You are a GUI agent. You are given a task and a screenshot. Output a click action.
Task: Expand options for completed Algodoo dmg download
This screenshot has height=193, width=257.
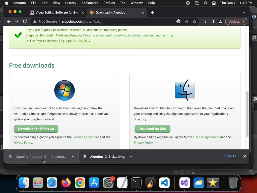click(x=131, y=157)
